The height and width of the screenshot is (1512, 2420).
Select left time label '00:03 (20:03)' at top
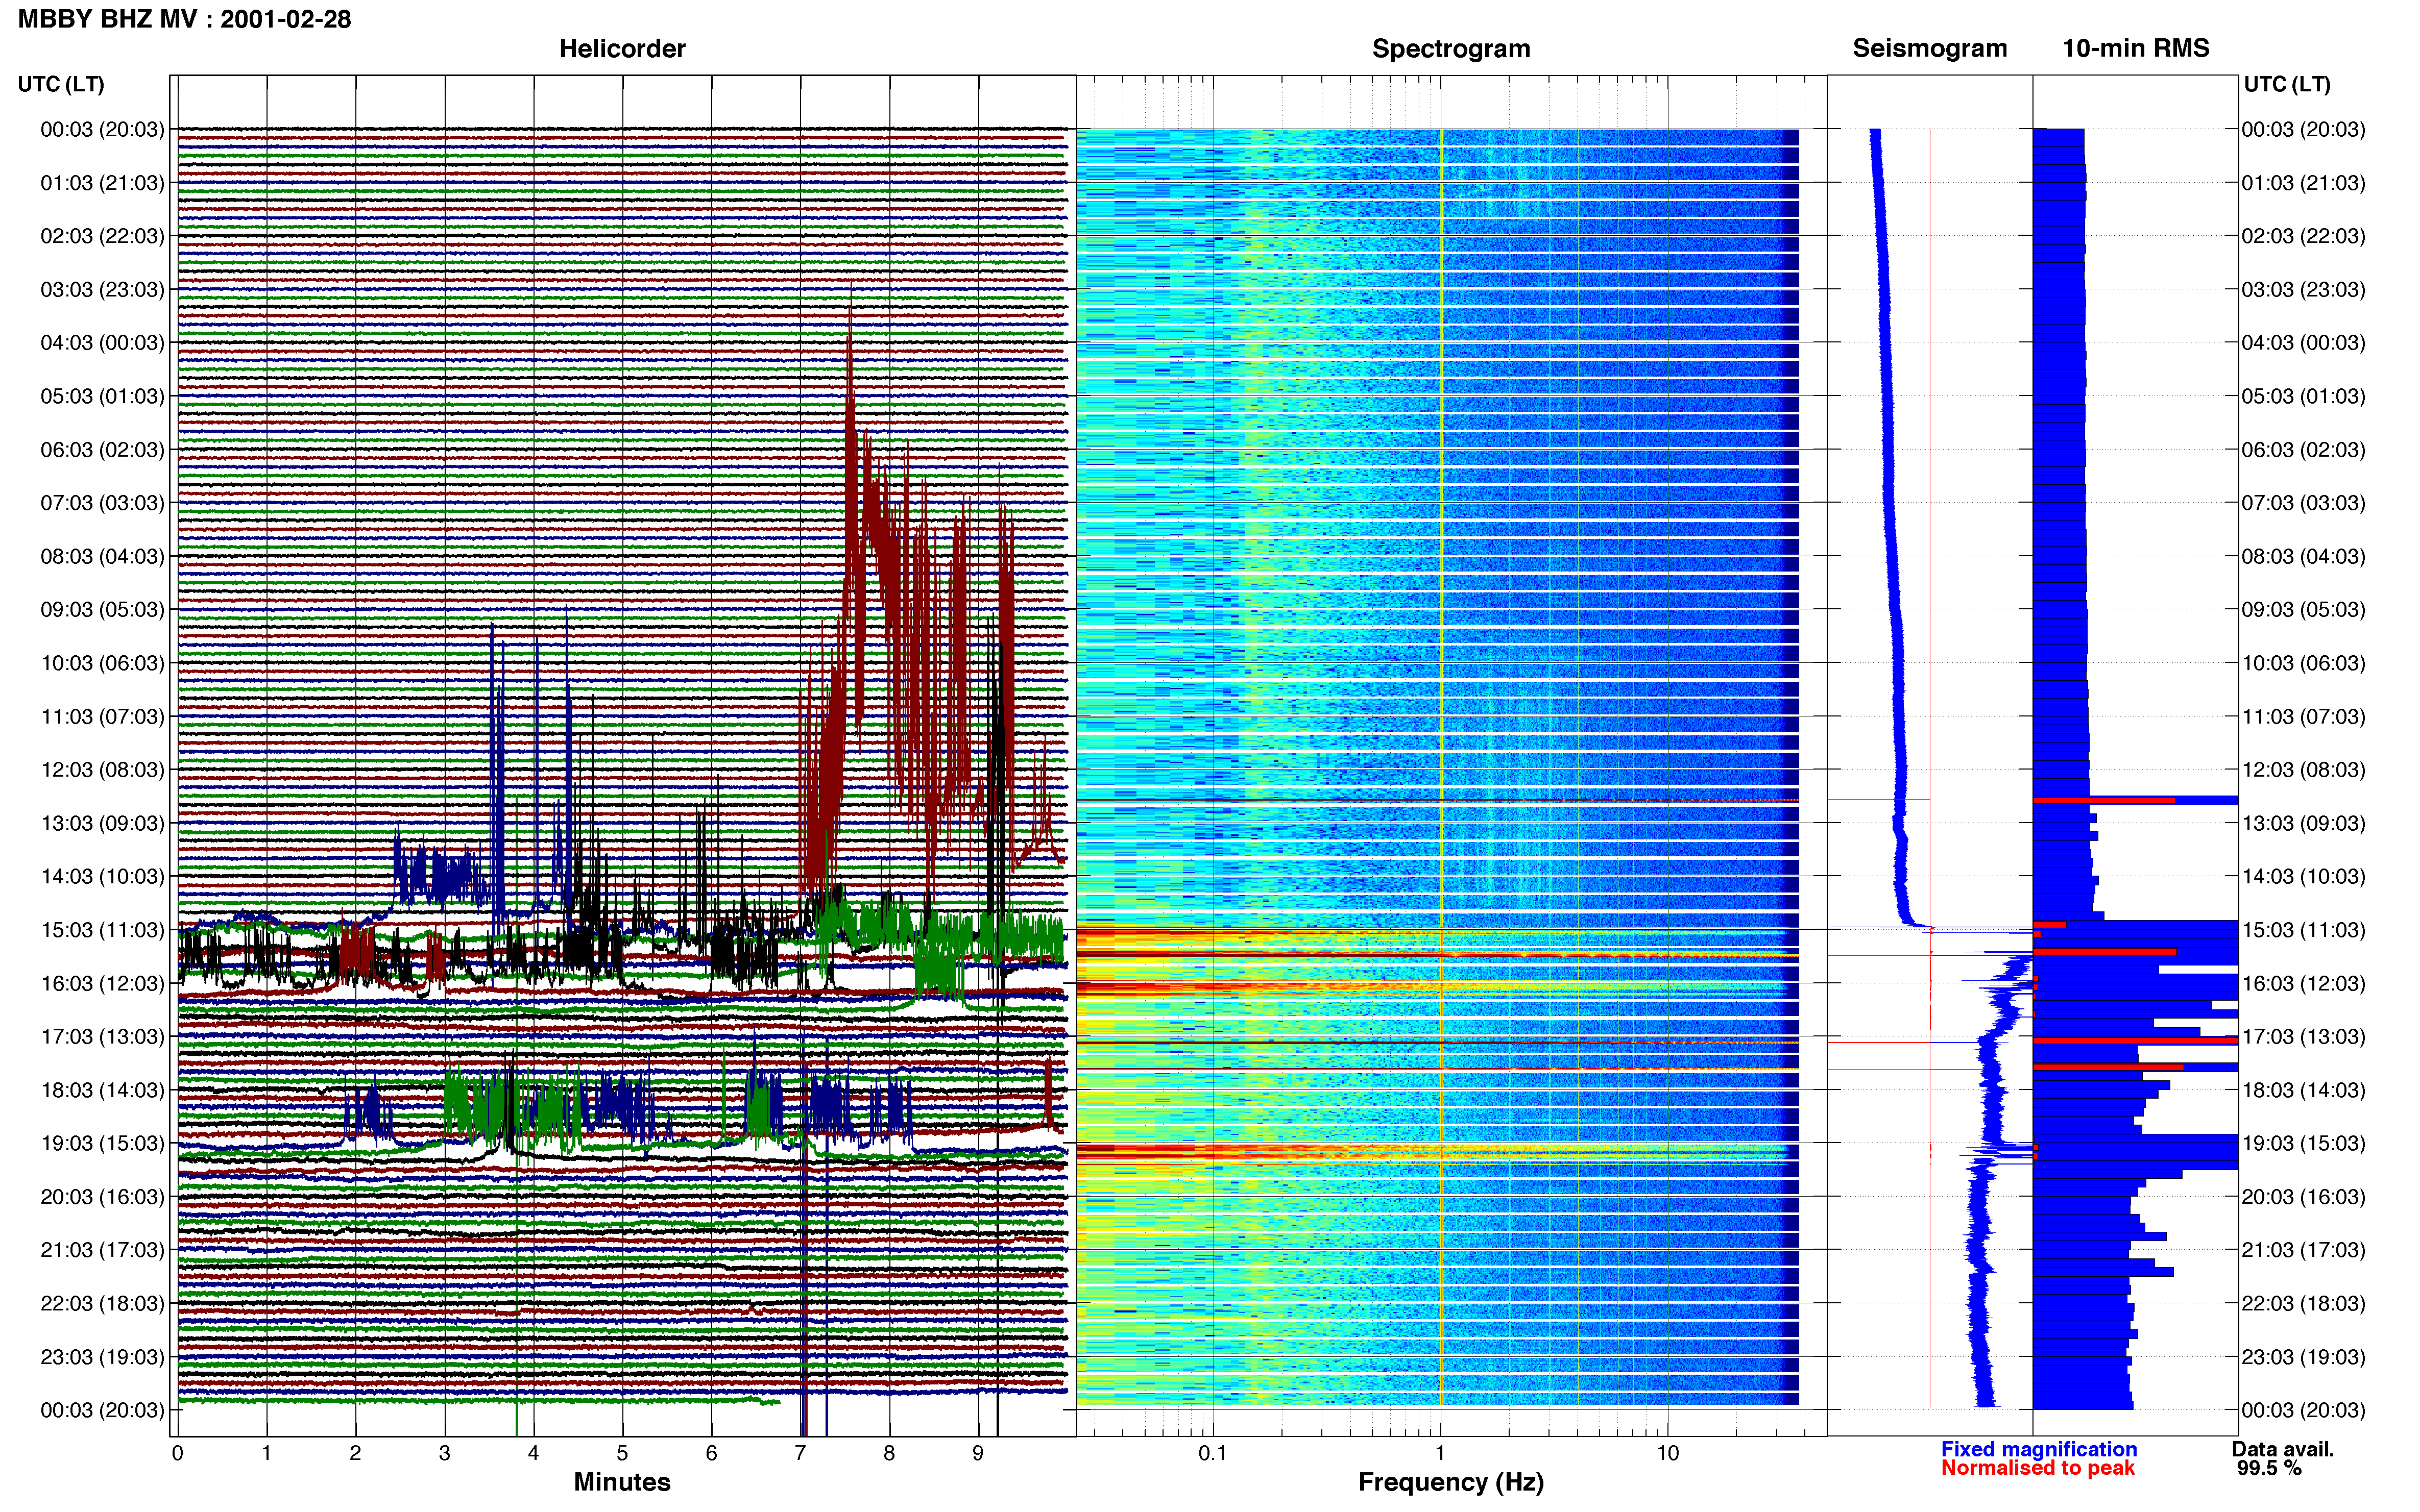coord(102,129)
